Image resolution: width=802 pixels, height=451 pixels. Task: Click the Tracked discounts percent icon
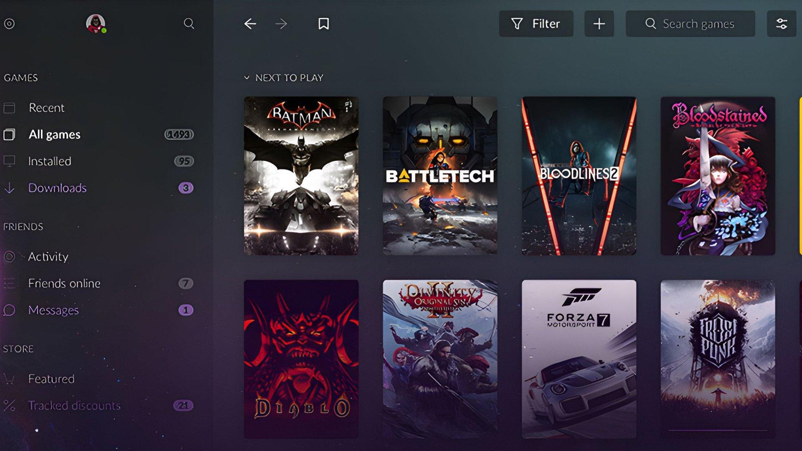(x=9, y=405)
